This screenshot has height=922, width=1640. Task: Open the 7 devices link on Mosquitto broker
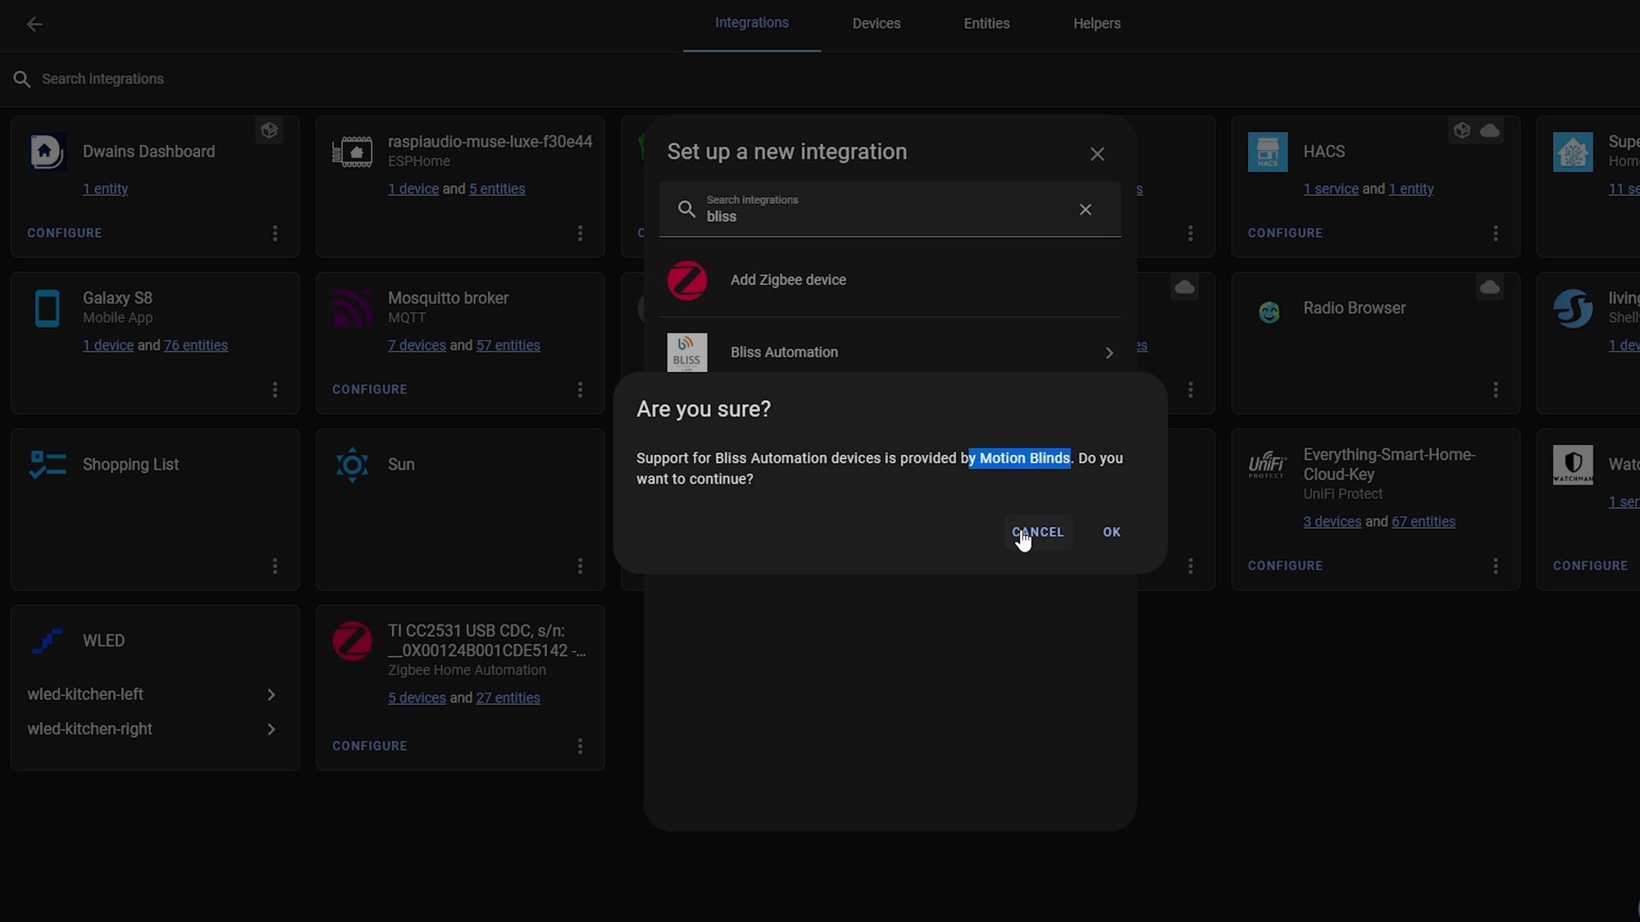tap(417, 346)
